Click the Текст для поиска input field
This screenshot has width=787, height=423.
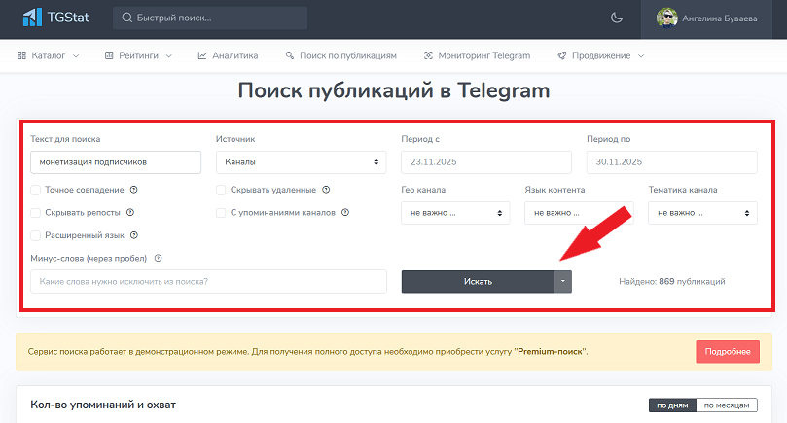click(x=116, y=162)
